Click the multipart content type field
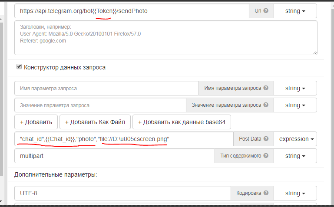The image size is (334, 207). [115, 156]
